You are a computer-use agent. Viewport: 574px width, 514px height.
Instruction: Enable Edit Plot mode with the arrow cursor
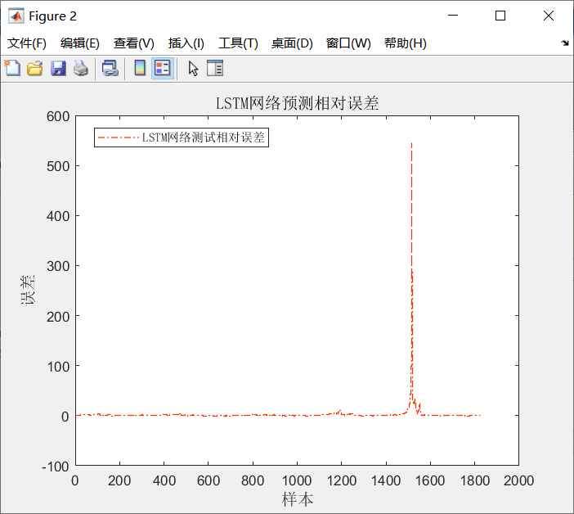[193, 69]
